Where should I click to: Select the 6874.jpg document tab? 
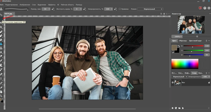click(x=8, y=14)
